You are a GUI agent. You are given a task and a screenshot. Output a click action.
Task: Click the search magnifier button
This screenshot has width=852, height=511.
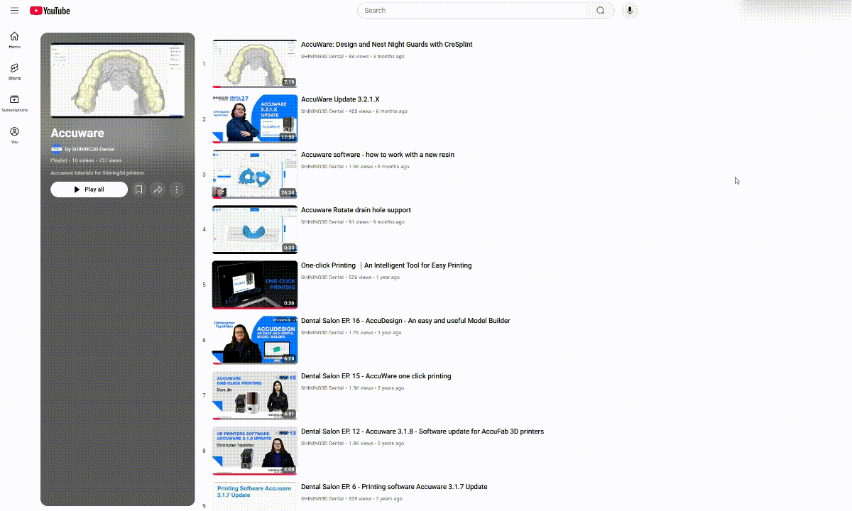(x=600, y=11)
